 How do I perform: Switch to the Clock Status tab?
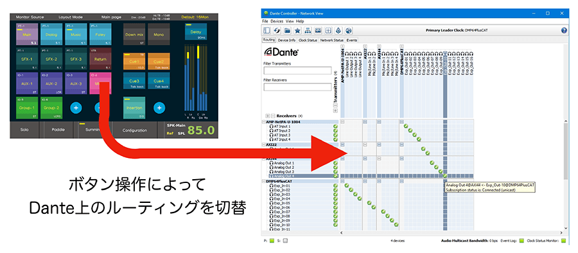(x=308, y=40)
